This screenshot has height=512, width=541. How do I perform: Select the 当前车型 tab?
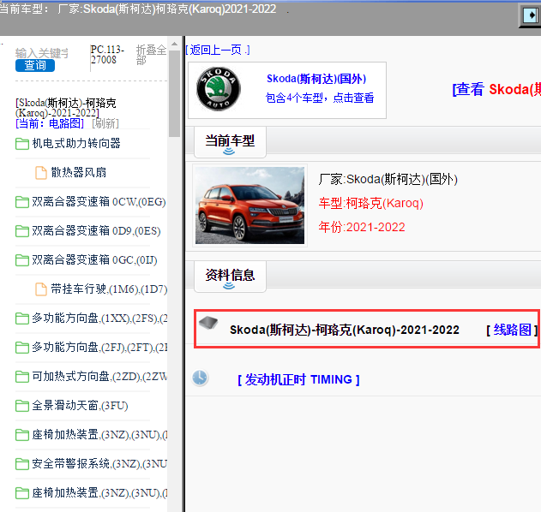coord(230,141)
